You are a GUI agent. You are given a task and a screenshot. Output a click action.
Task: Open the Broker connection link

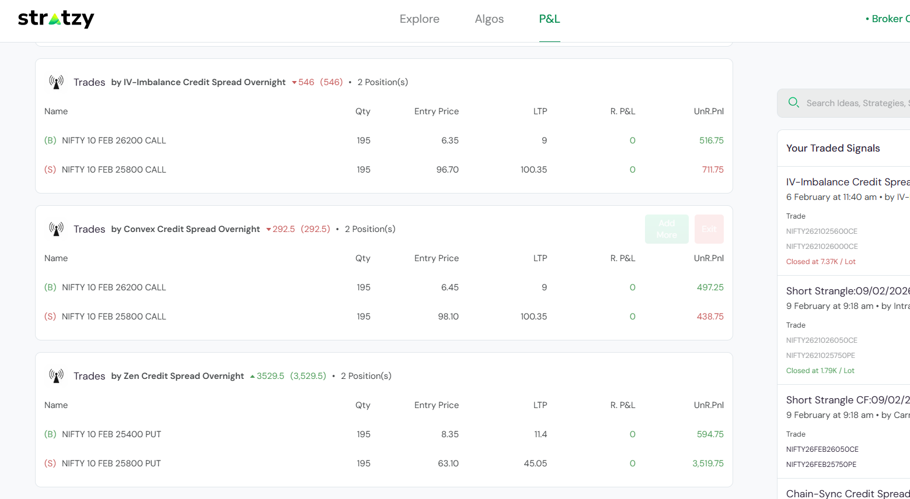(x=887, y=19)
